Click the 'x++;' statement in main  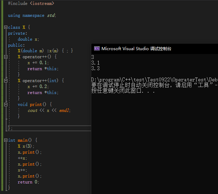22,170
